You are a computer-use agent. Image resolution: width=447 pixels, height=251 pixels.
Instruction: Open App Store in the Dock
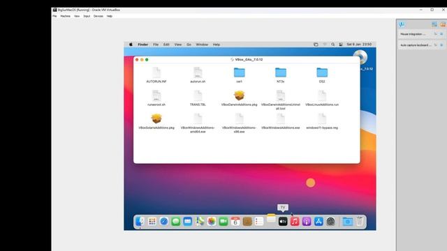pyautogui.click(x=318, y=222)
